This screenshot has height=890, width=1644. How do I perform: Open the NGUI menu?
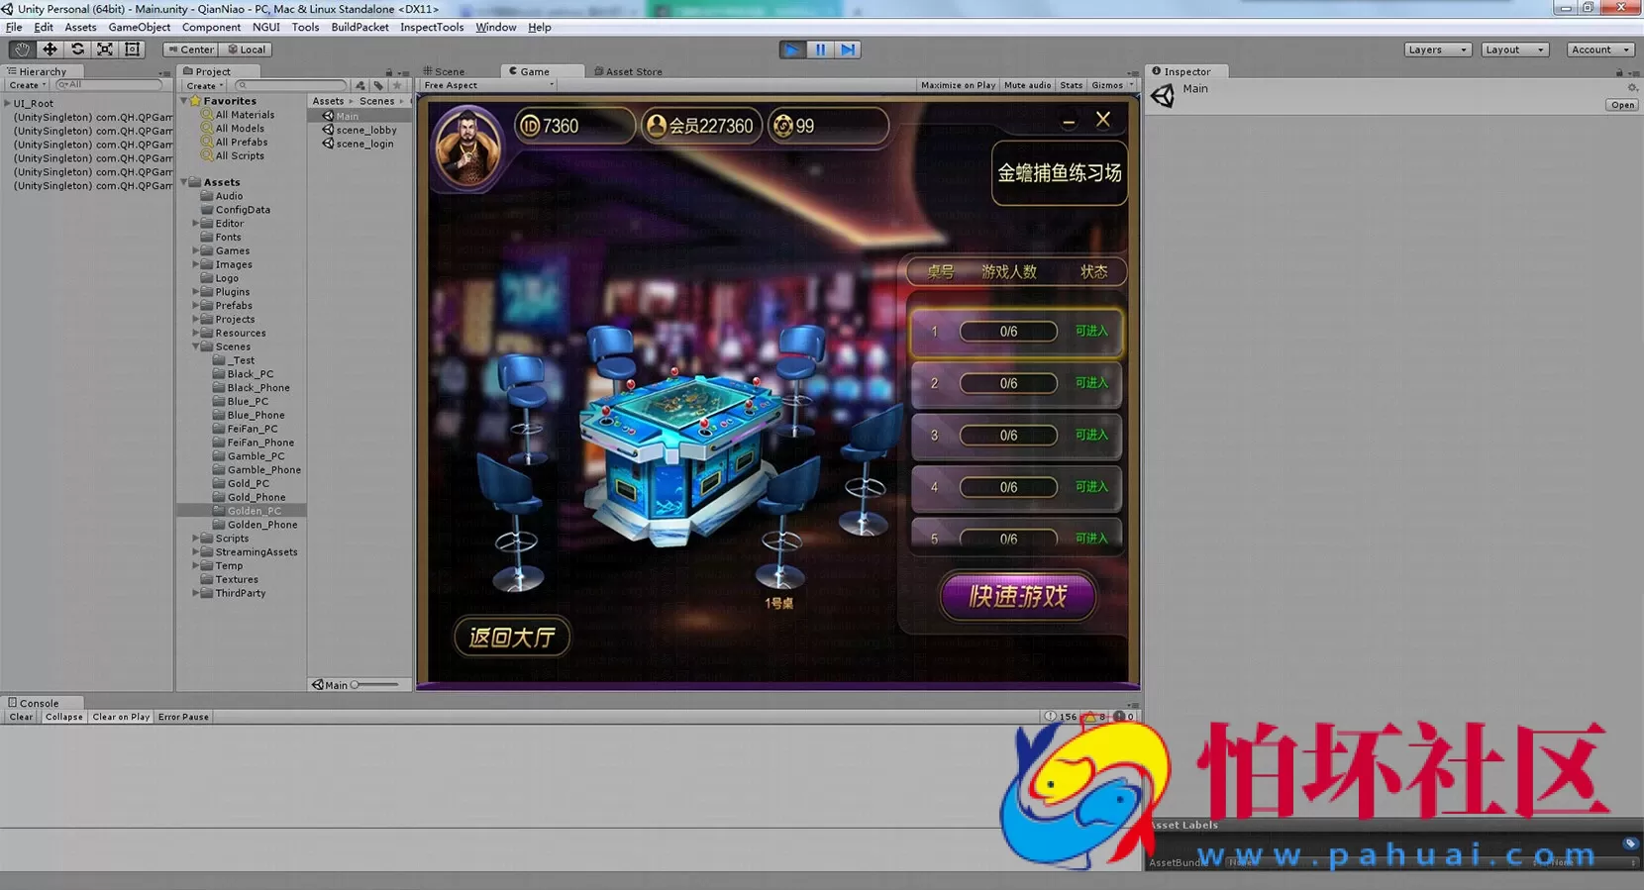(265, 27)
